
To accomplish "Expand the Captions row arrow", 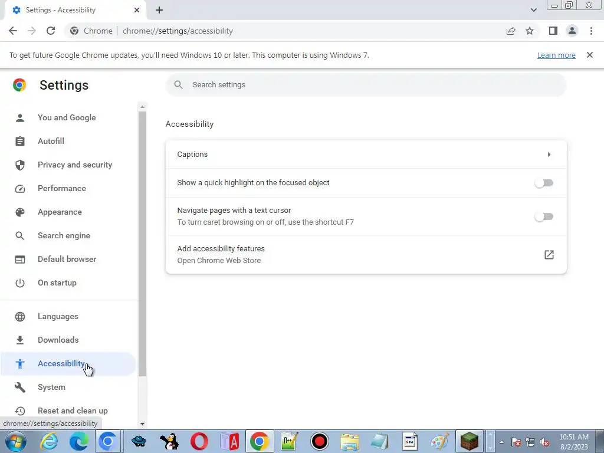I will [x=549, y=155].
